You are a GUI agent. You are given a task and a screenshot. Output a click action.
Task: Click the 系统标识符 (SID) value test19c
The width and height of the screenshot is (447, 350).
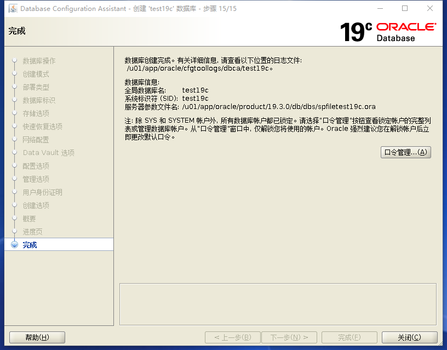point(195,99)
